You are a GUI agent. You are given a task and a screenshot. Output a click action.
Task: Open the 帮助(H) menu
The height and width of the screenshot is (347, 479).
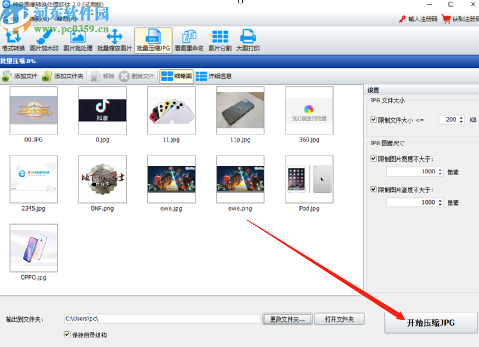[66, 19]
